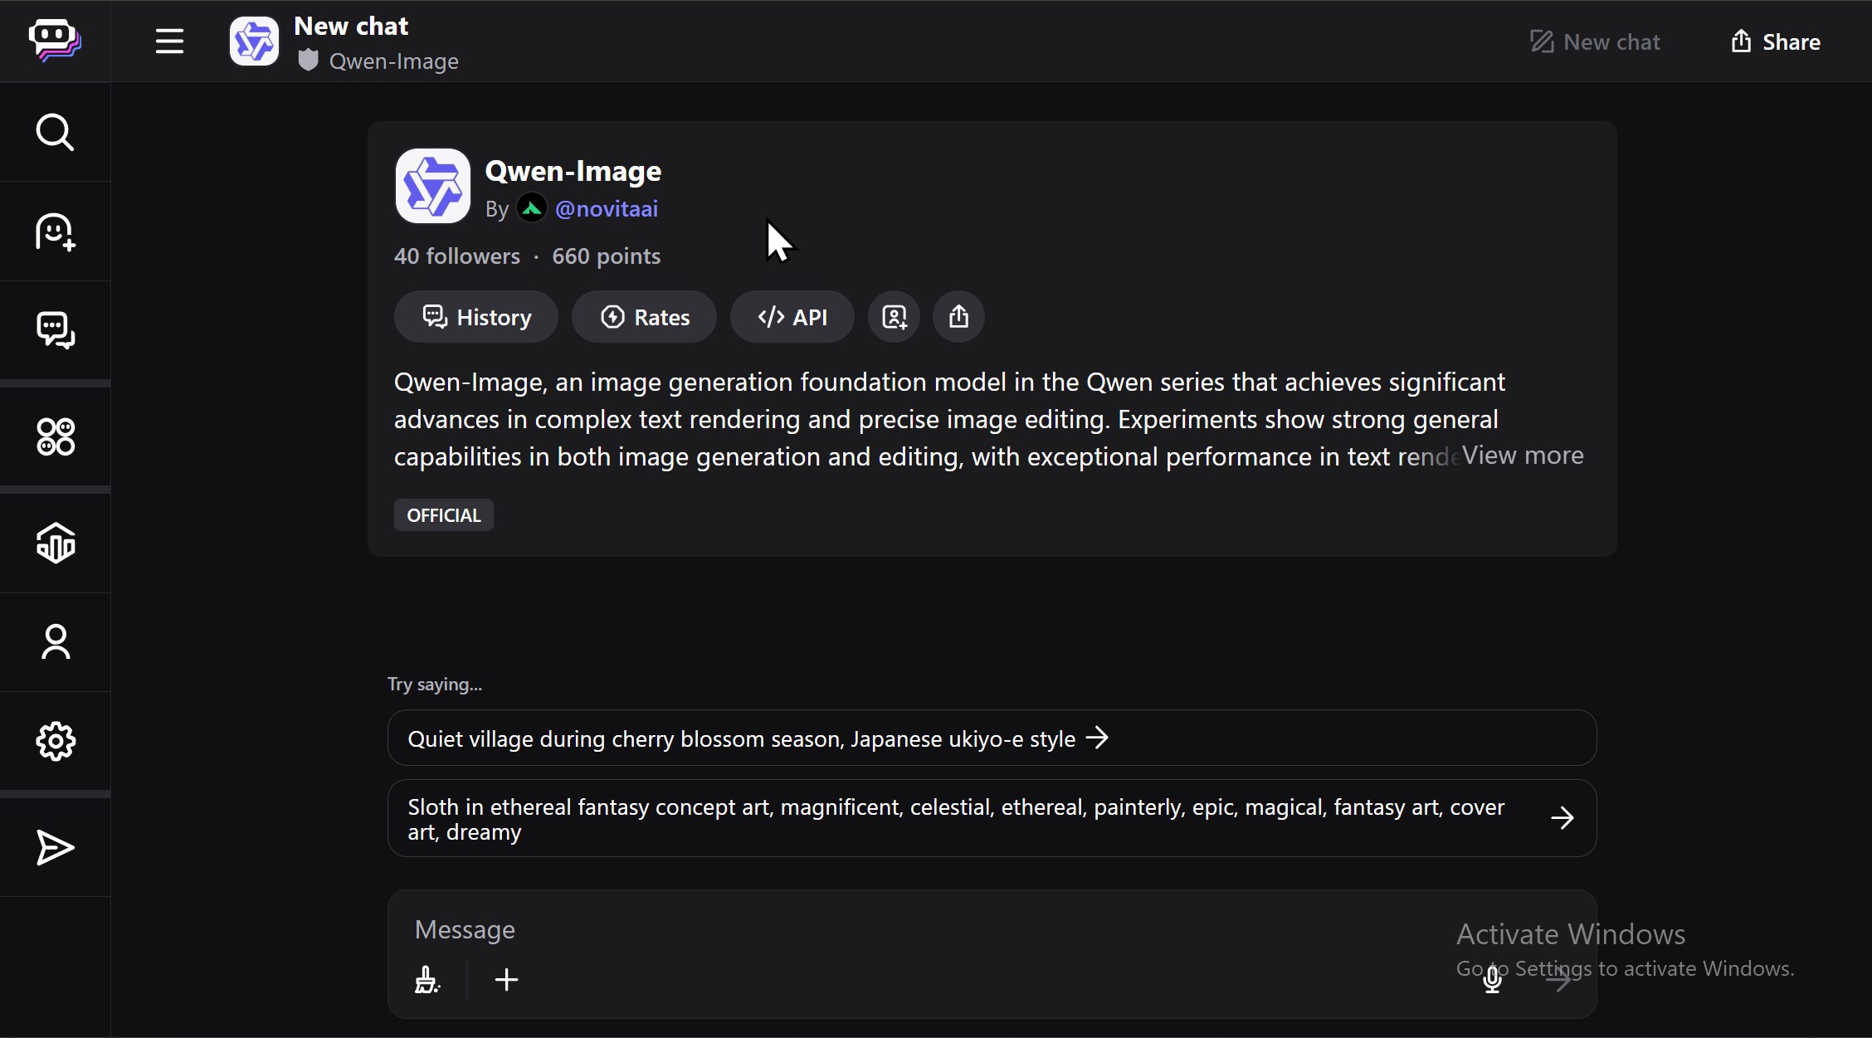The height and width of the screenshot is (1038, 1872).
Task: Click the Share button at top right
Action: pos(1775,41)
